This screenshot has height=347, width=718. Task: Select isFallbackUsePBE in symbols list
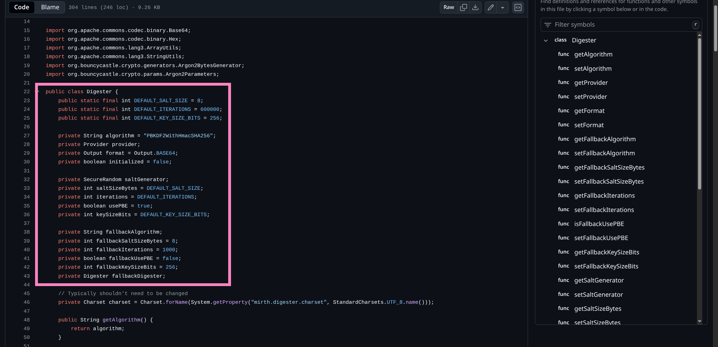point(599,224)
